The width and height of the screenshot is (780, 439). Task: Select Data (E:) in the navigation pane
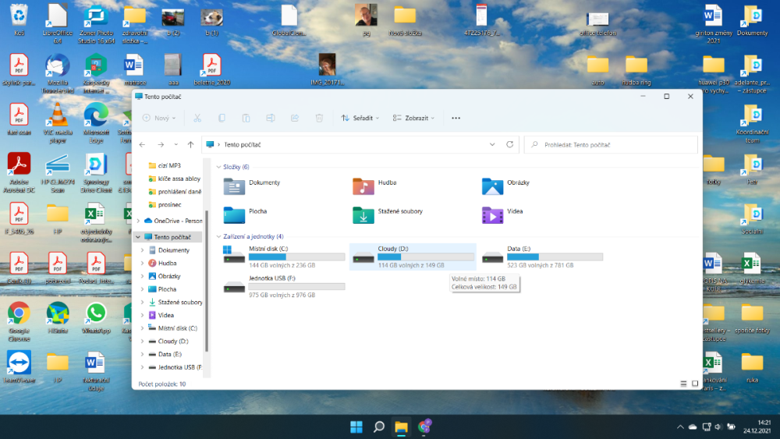pyautogui.click(x=170, y=354)
